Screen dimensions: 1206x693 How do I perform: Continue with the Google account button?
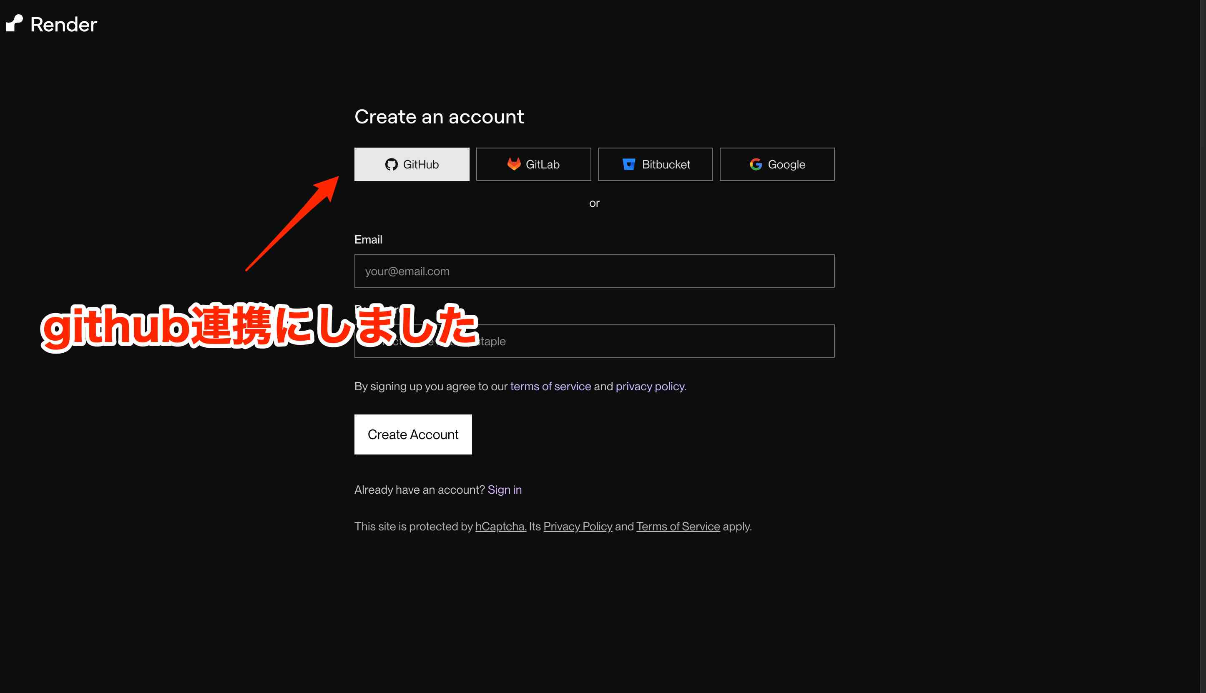point(777,164)
